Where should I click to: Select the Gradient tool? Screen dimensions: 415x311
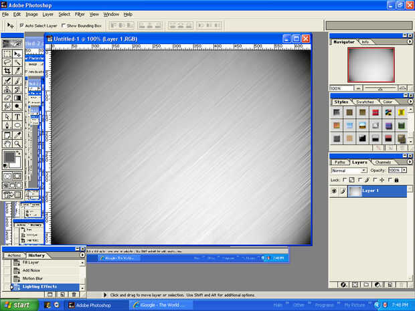click(17, 98)
